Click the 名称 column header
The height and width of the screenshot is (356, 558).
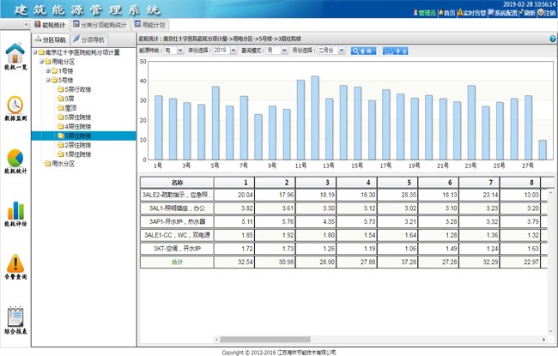[x=177, y=183]
